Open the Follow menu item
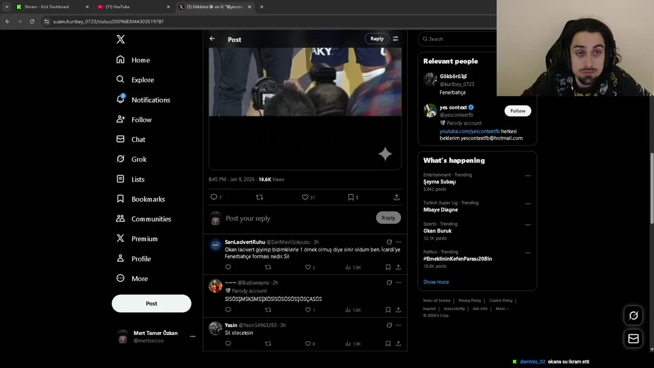The height and width of the screenshot is (368, 654). [x=134, y=120]
